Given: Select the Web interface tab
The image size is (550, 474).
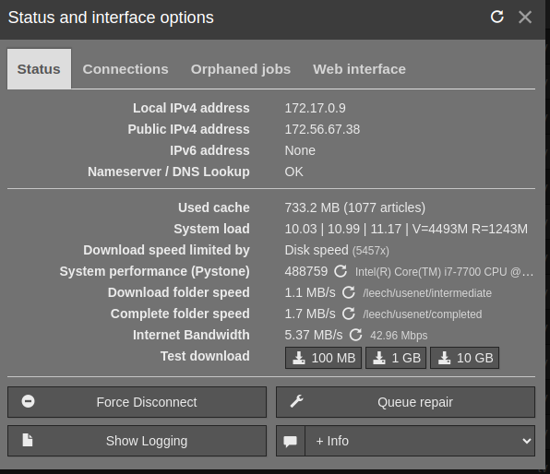Looking at the screenshot, I should pyautogui.click(x=359, y=69).
